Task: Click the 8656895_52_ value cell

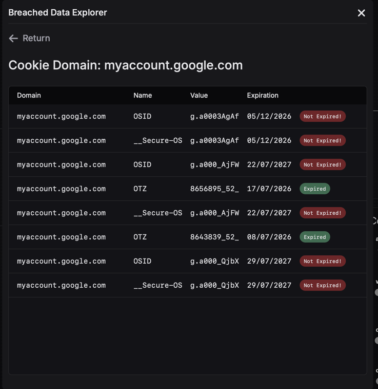Action: [x=214, y=189]
